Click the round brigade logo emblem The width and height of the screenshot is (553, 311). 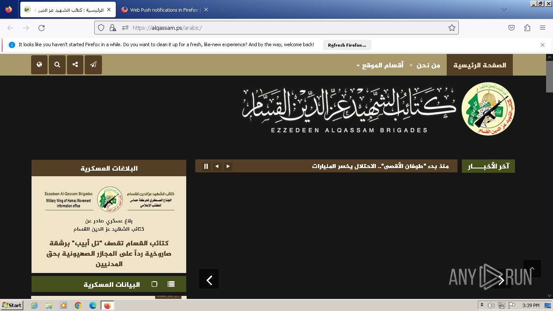[488, 108]
